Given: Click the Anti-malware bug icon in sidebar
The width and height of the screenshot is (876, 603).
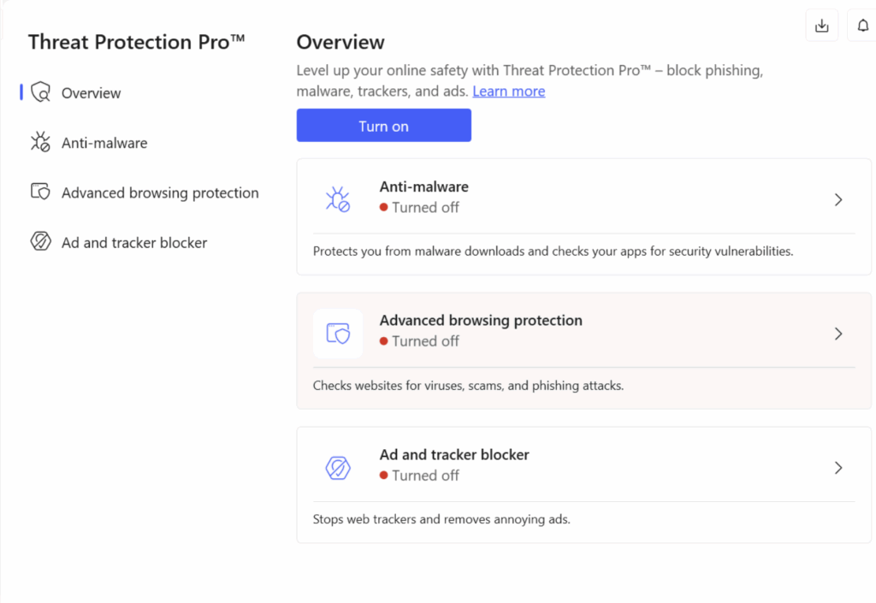Looking at the screenshot, I should tap(40, 142).
